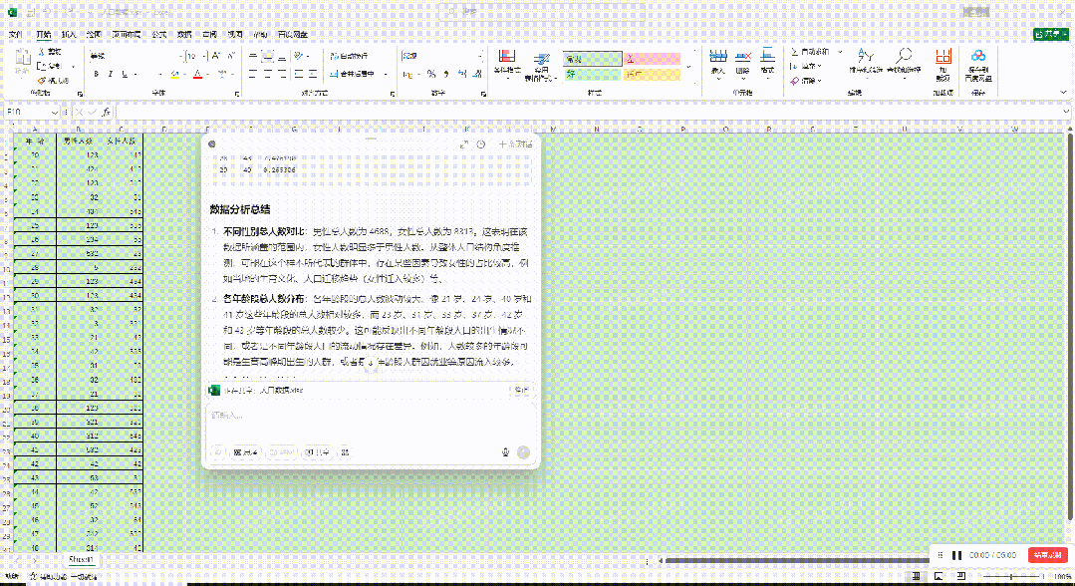Expand the cell styles gallery
The width and height of the screenshot is (1075, 586).
[689, 67]
